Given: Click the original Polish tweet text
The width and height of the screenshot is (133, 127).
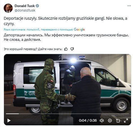Looking at the screenshot, I should (x=65, y=21).
